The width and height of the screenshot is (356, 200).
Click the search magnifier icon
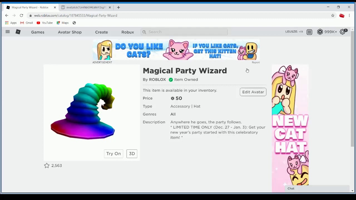(144, 32)
